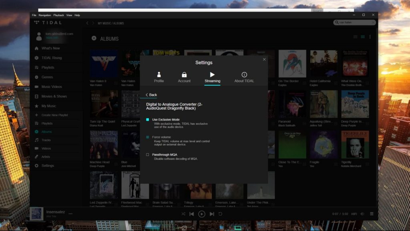Navigate back with the left arrow

tap(87, 23)
